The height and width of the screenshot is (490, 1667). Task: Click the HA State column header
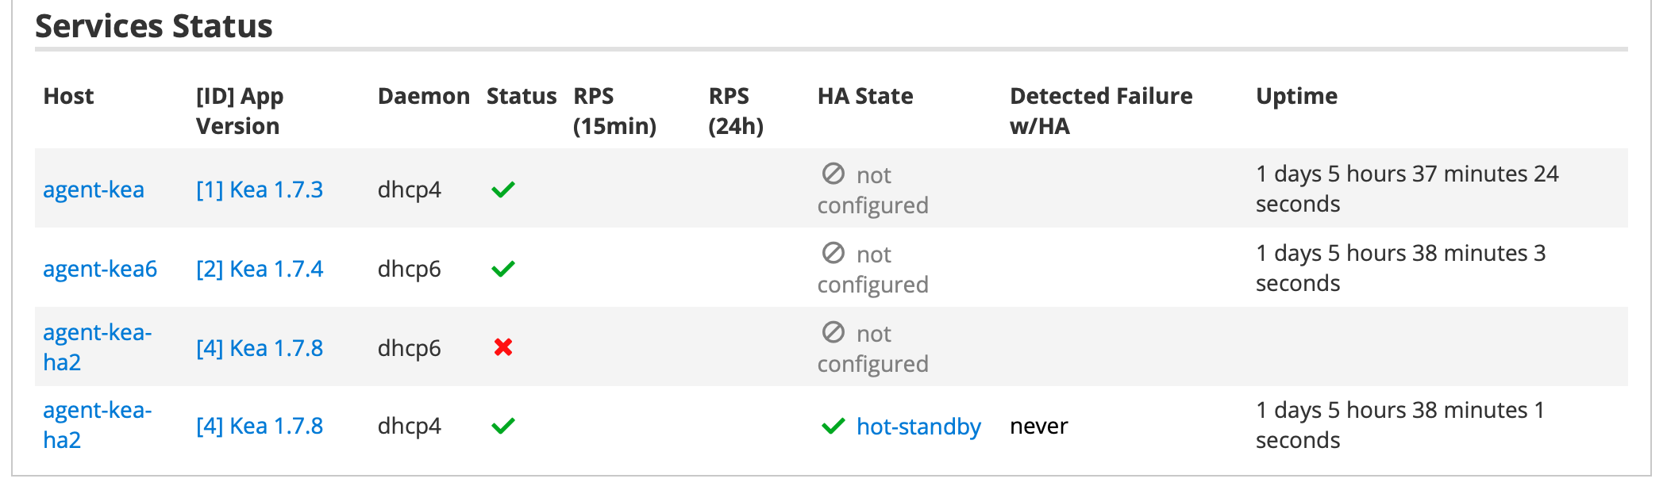[x=865, y=96]
